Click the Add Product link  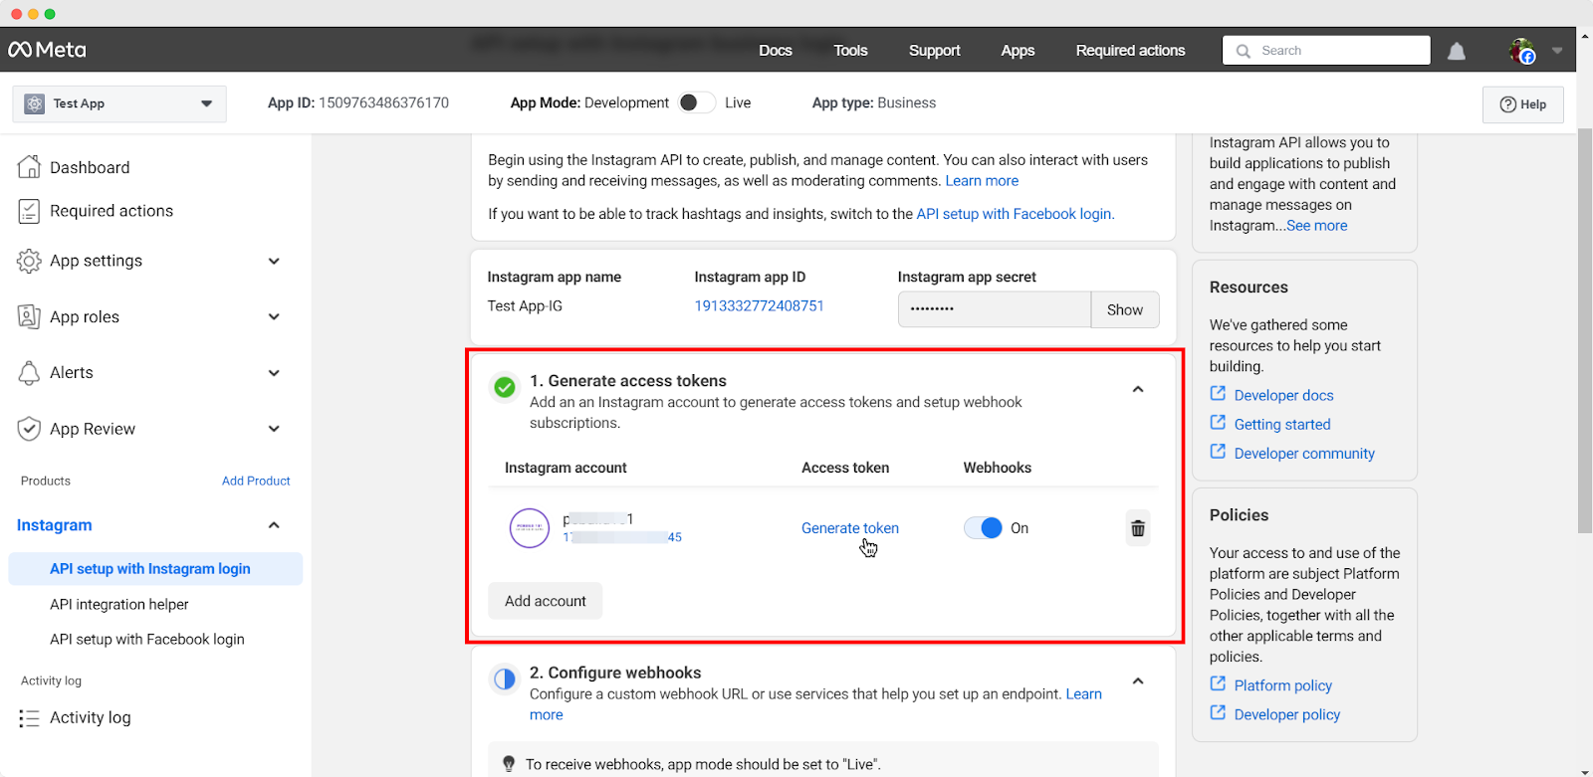point(256,481)
